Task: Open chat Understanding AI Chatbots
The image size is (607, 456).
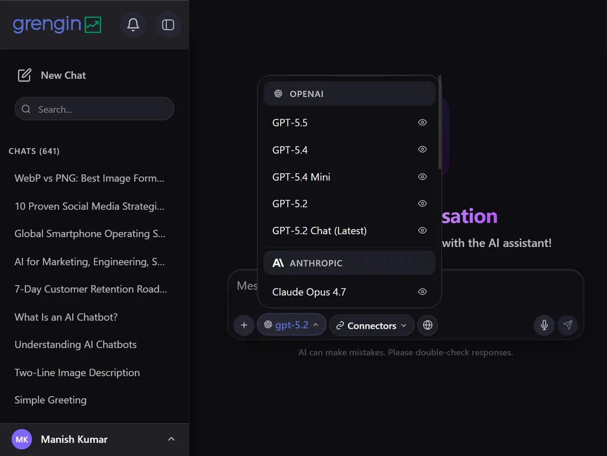Action: coord(76,344)
